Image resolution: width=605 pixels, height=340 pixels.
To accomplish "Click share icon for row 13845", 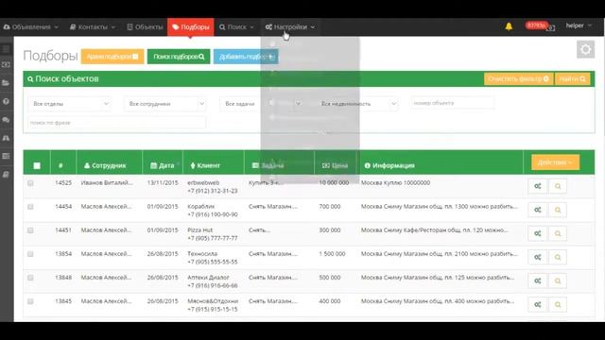I will click(x=538, y=304).
